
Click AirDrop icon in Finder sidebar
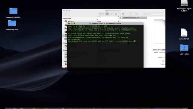tap(66, 21)
